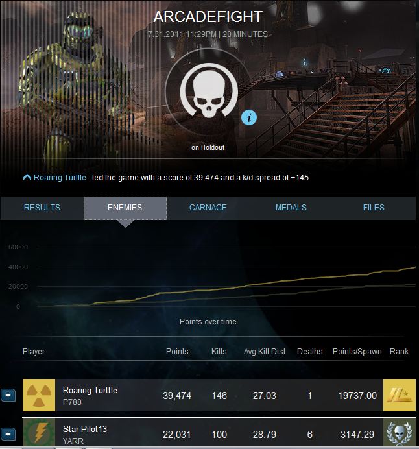The width and height of the screenshot is (419, 449).
Task: Expand Roaring Turttle's row with plus button
Action: point(8,395)
